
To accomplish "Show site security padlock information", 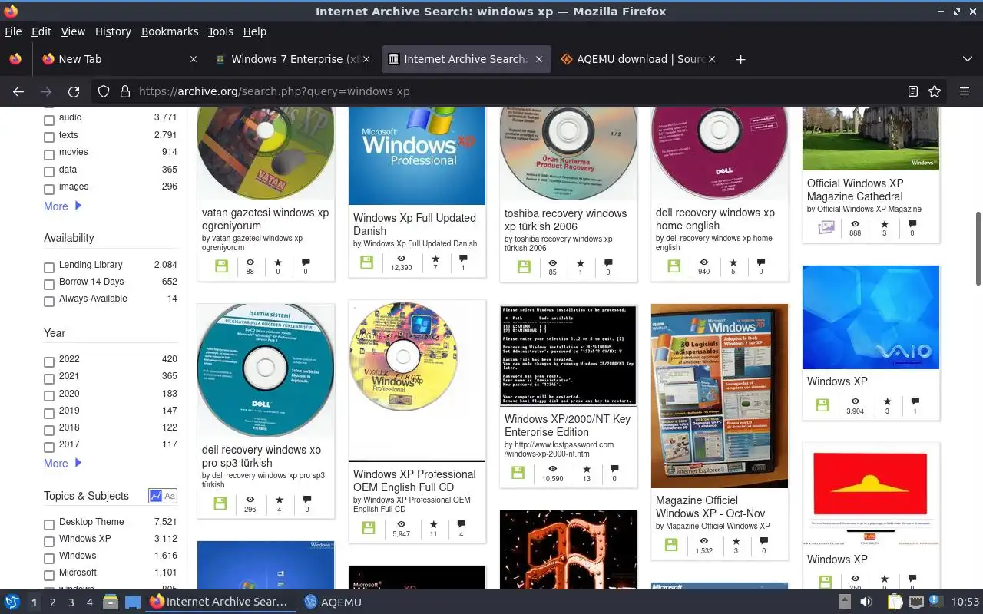I will pyautogui.click(x=125, y=91).
